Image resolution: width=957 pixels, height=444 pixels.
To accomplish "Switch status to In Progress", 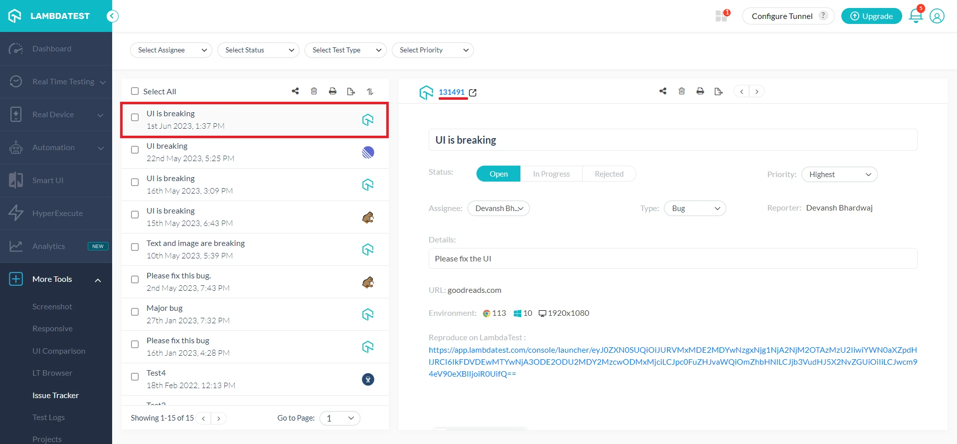I will click(551, 174).
